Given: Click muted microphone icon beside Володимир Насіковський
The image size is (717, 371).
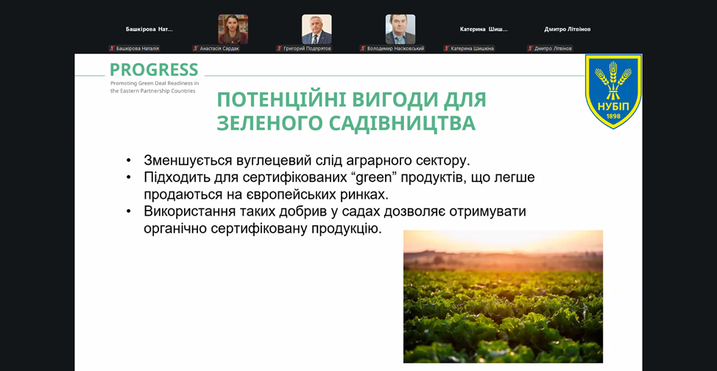Looking at the screenshot, I should pyautogui.click(x=363, y=49).
